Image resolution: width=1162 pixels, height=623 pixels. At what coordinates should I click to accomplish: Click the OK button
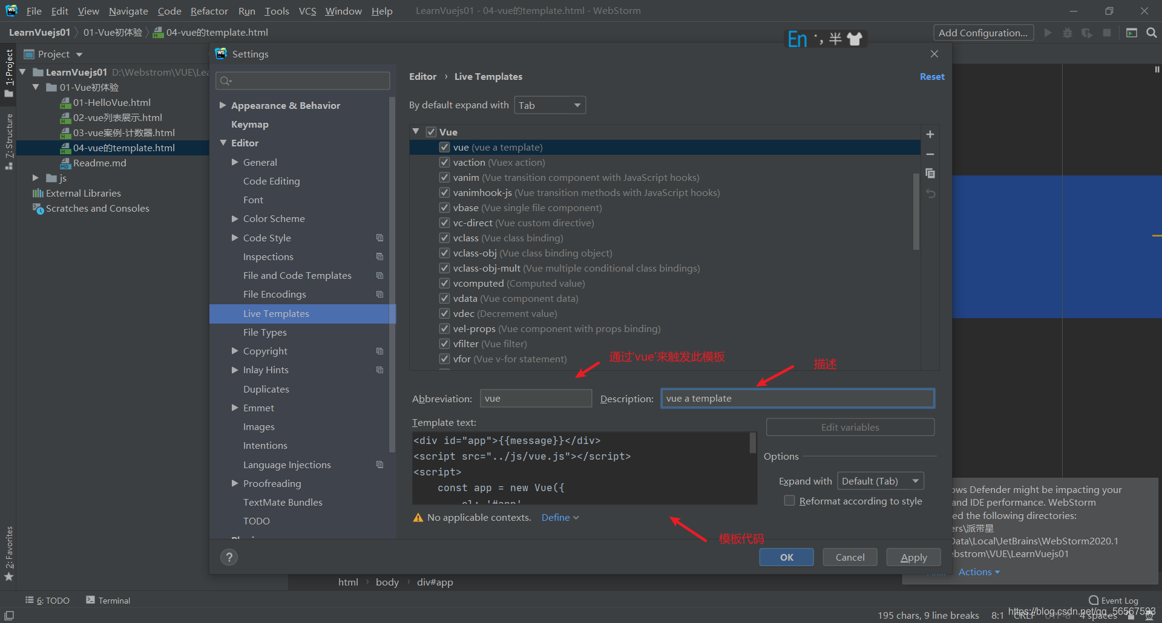pos(786,557)
